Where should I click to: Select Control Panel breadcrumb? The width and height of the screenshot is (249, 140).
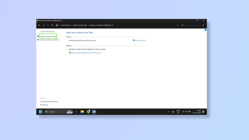pos(65,25)
